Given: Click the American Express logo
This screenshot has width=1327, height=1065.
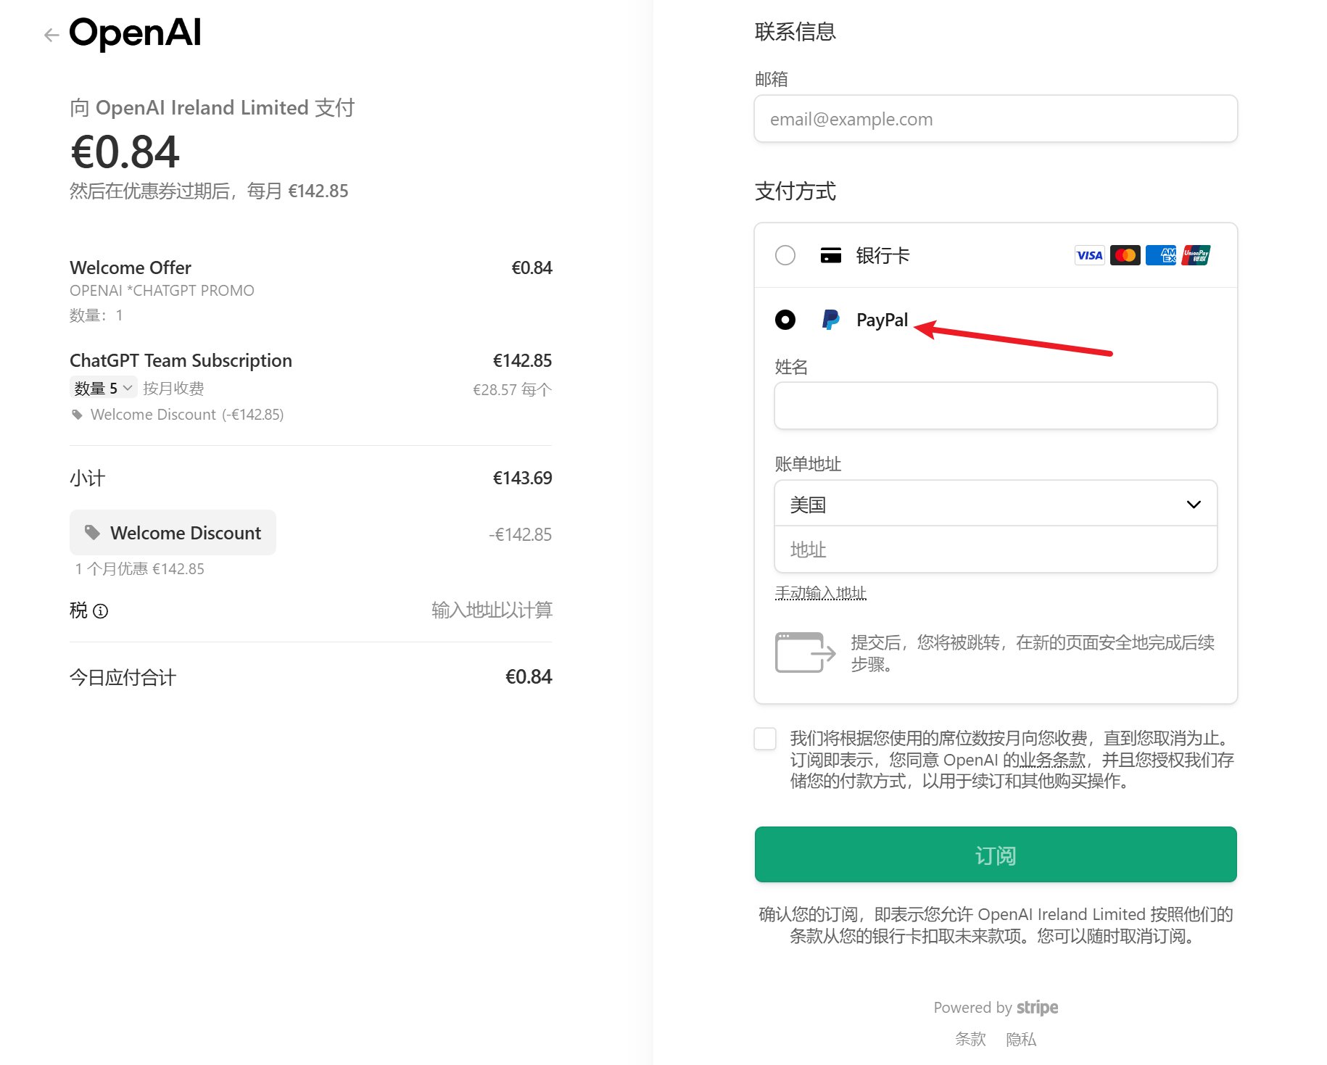Looking at the screenshot, I should pyautogui.click(x=1161, y=255).
